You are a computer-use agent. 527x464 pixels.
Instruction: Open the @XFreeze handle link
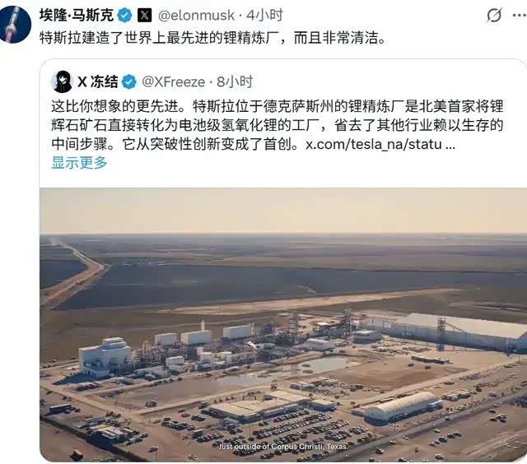[174, 82]
